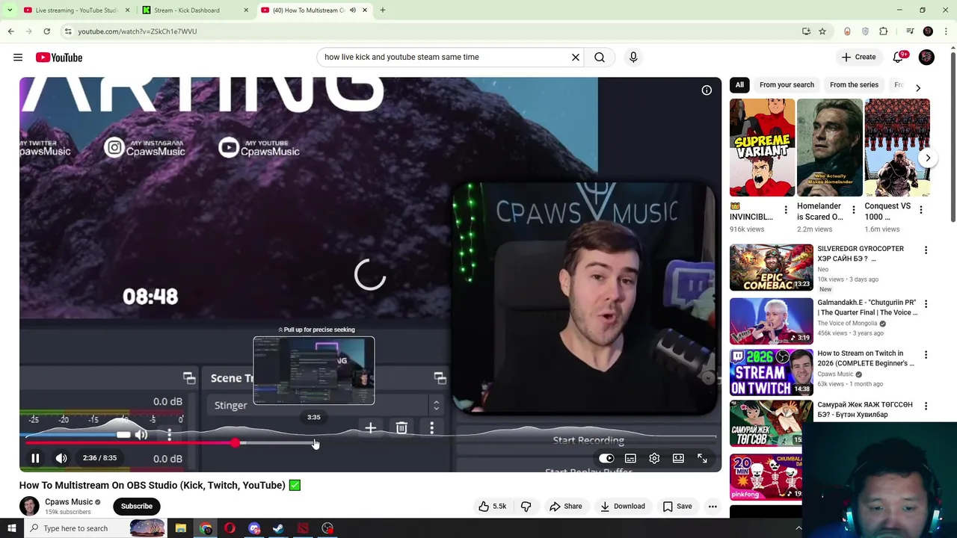Close the Kick Dashboard tab
This screenshot has width=957, height=538.
pyautogui.click(x=246, y=10)
